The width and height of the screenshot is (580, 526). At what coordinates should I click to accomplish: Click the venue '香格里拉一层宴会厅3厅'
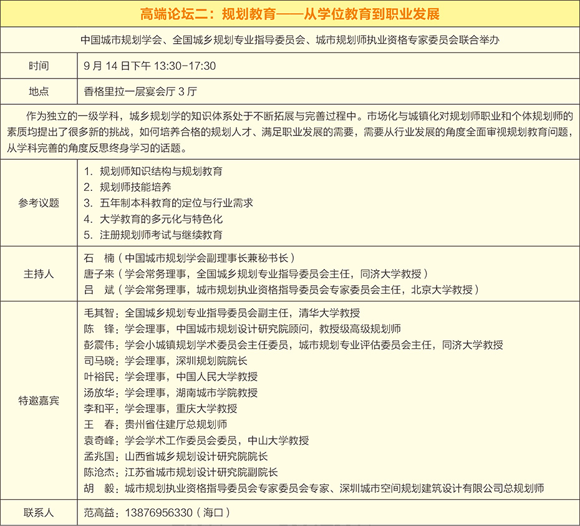[140, 91]
